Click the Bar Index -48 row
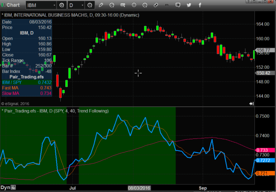This screenshot has height=192, width=276. coord(27,71)
